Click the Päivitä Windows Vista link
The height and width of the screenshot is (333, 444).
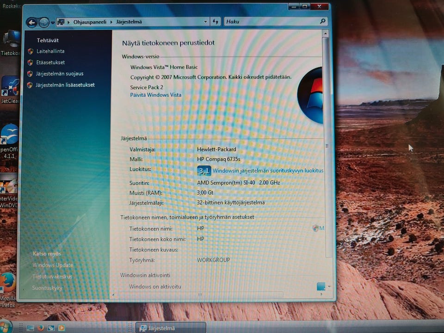pyautogui.click(x=155, y=95)
